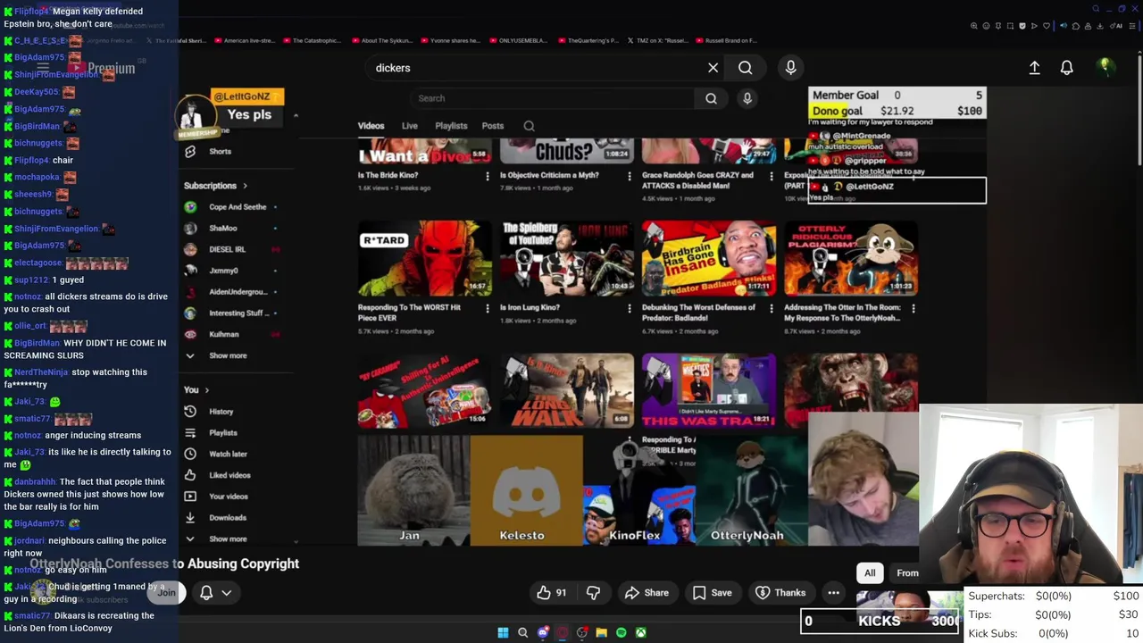This screenshot has width=1143, height=643.
Task: Open the 'Birdbrain Has Gone Insane' thumbnail
Action: (x=708, y=258)
